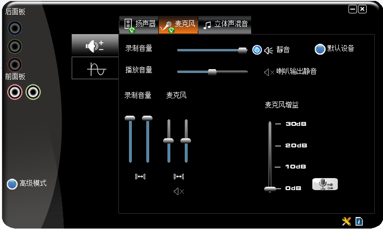Click the left 录制音量 vertical slider
This screenshot has width=383, height=229.
pos(130,139)
